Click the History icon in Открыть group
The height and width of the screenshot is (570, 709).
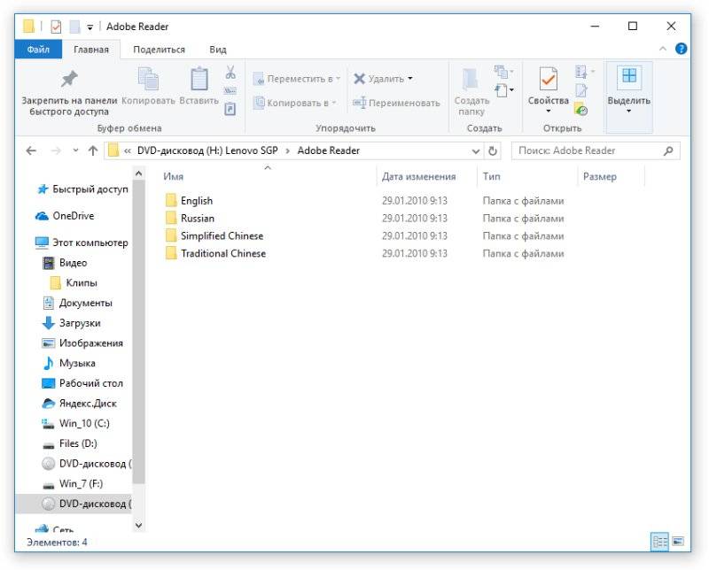[x=581, y=109]
